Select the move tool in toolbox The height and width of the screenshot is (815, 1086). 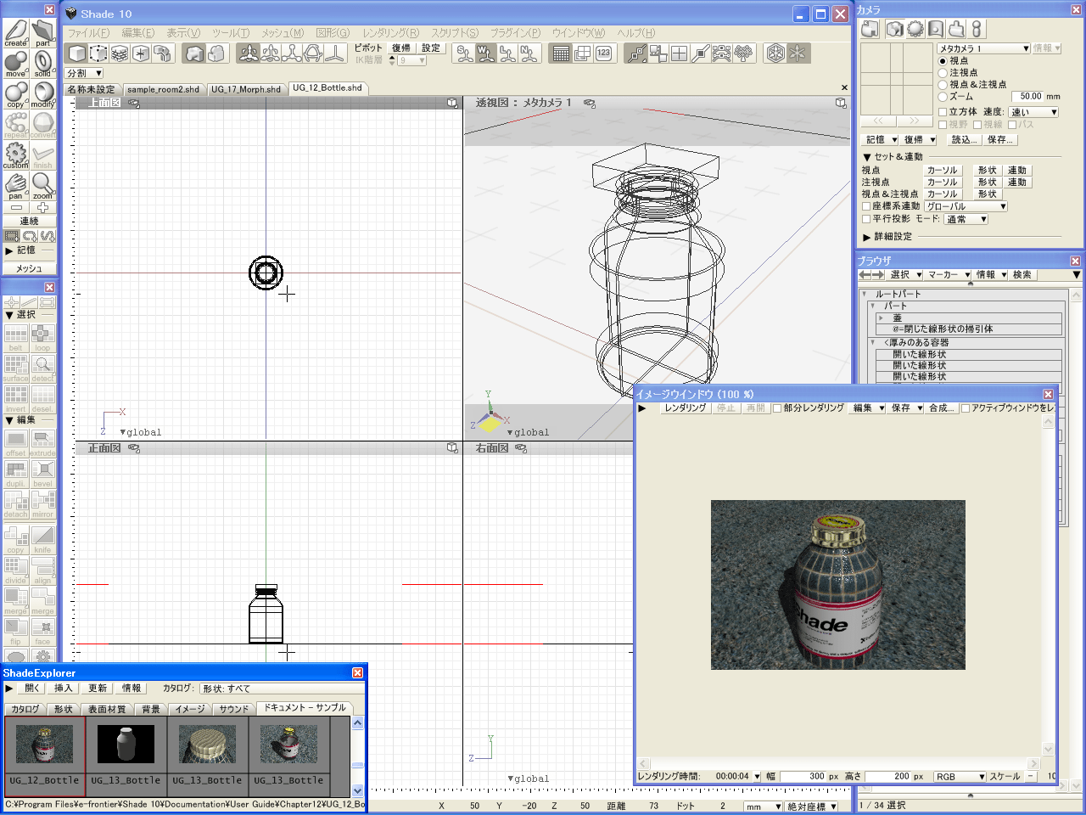click(x=16, y=64)
